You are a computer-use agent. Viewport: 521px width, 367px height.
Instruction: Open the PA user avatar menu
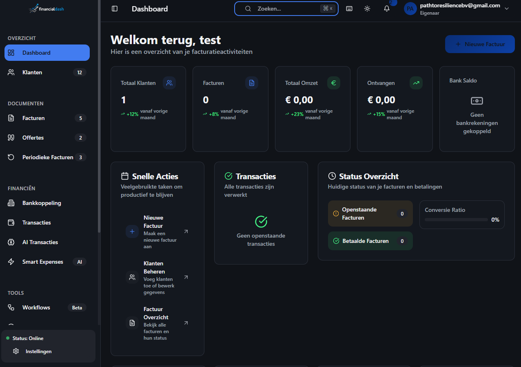pos(410,9)
